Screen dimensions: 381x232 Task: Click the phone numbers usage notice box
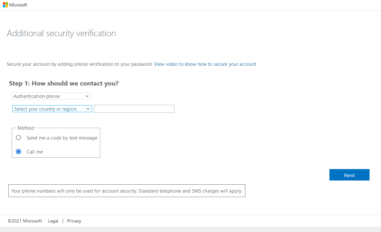pos(127,191)
